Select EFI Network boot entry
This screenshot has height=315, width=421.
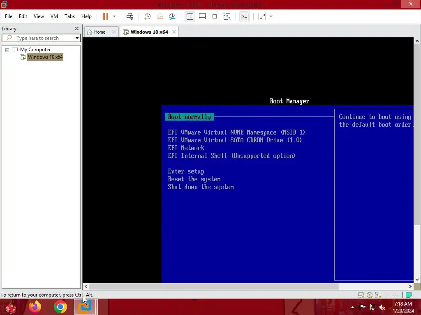point(186,148)
